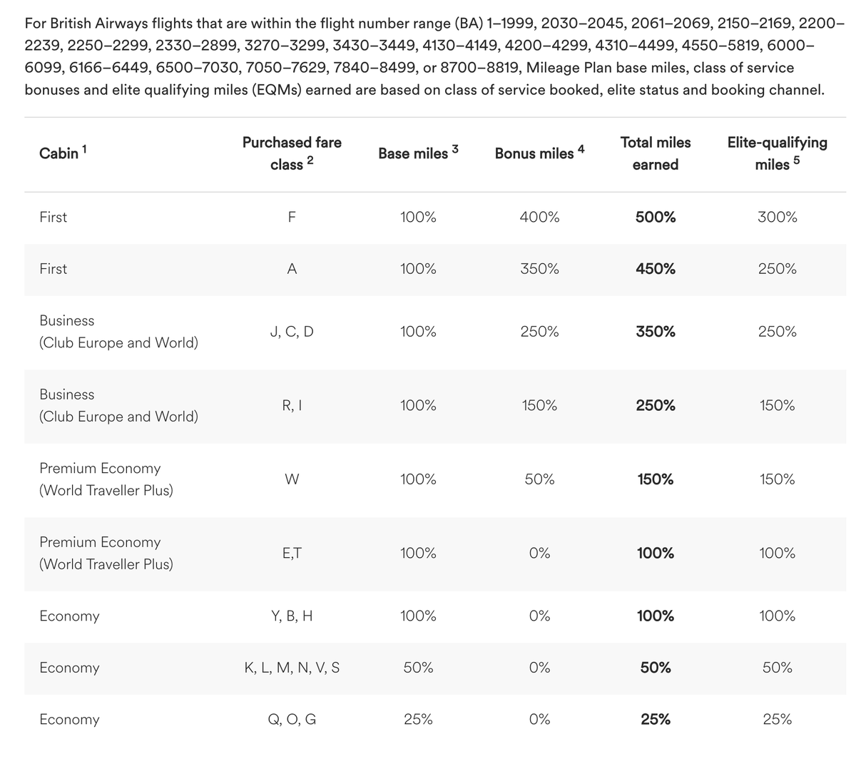The width and height of the screenshot is (856, 769).
Task: Click the F fare class cell
Action: [x=292, y=218]
